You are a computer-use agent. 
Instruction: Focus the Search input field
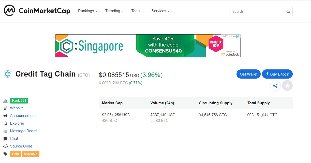[261, 11]
